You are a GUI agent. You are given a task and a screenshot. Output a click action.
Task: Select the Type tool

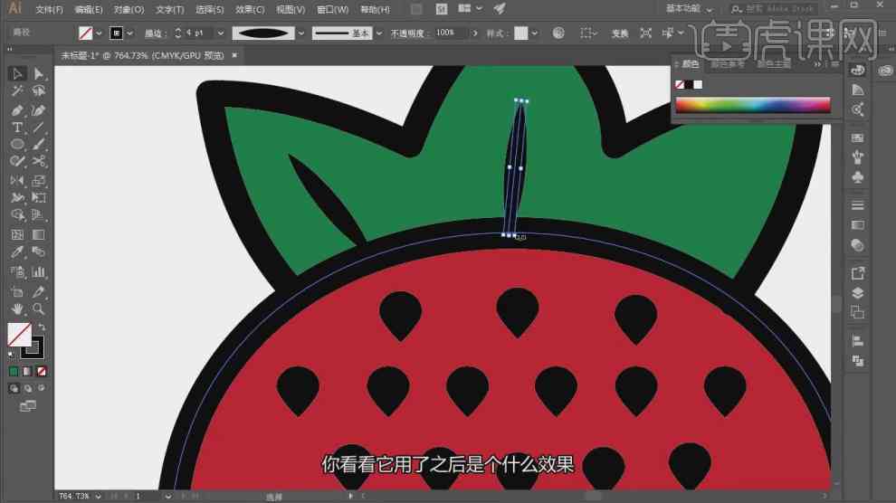pyautogui.click(x=16, y=128)
